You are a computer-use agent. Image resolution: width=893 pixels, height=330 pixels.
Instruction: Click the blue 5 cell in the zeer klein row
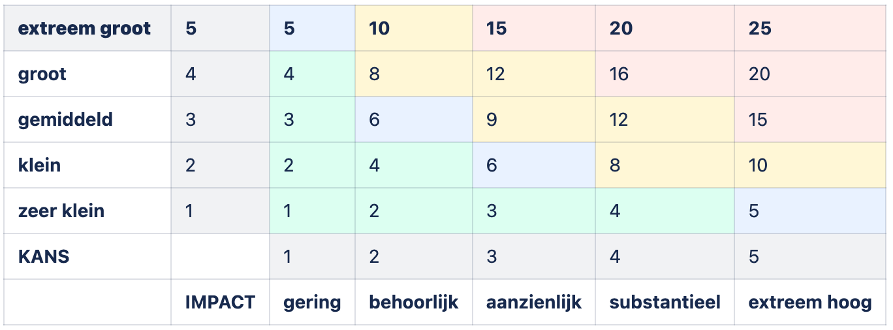coord(809,211)
